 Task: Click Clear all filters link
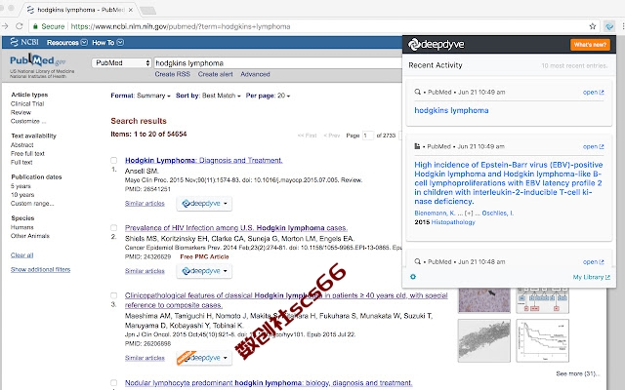click(x=21, y=255)
